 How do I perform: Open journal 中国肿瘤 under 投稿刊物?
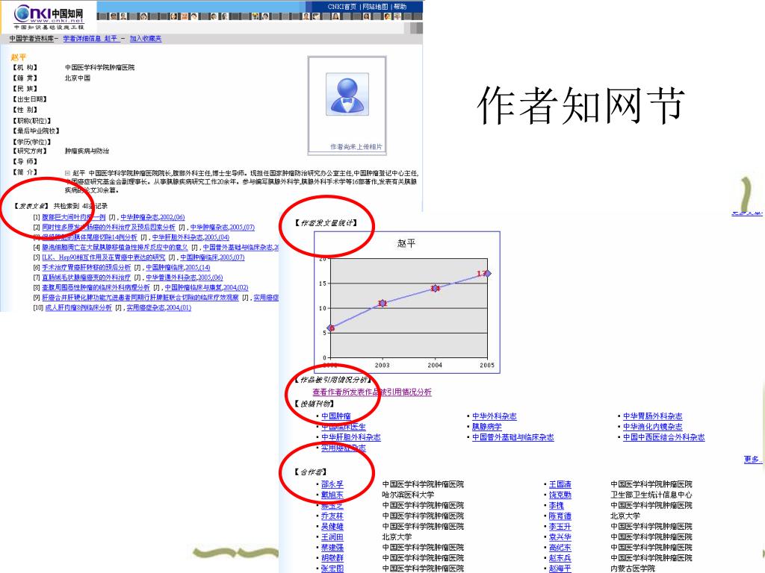[x=335, y=416]
